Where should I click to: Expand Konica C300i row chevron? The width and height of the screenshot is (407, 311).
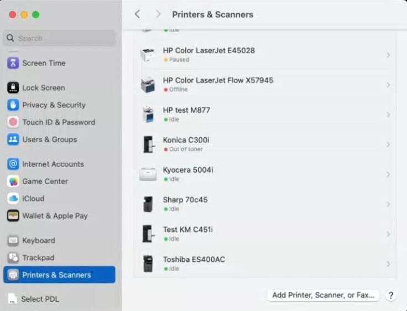388,144
